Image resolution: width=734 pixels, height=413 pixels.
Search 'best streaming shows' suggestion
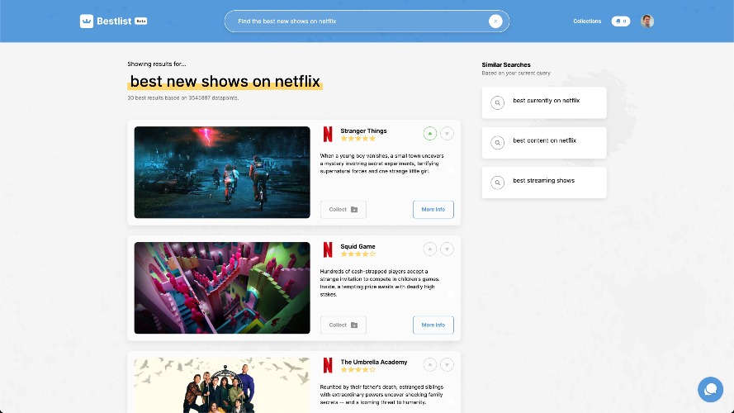tap(544, 183)
